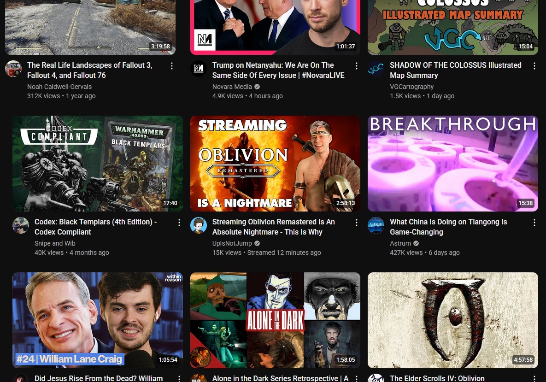The image size is (546, 382).
Task: Click the 15:38 duration badge
Action: point(525,203)
